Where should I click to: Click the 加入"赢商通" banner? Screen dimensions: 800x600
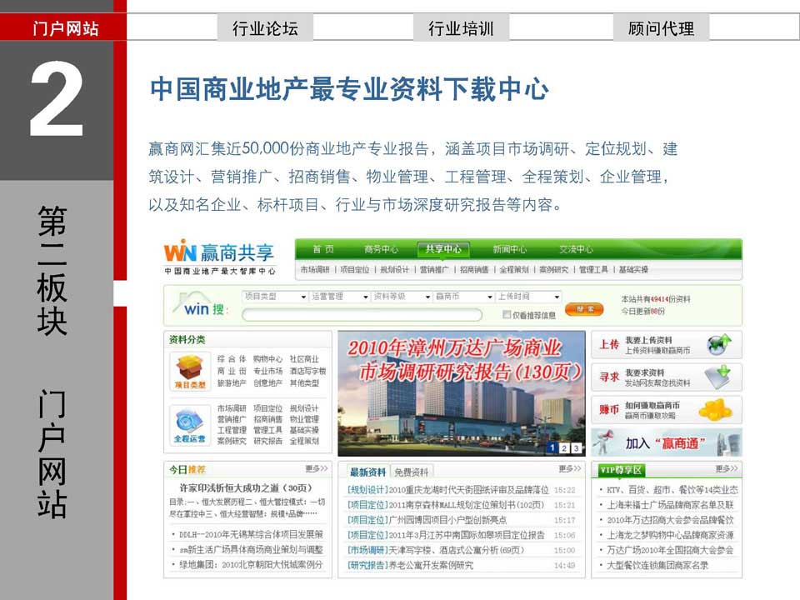click(667, 442)
